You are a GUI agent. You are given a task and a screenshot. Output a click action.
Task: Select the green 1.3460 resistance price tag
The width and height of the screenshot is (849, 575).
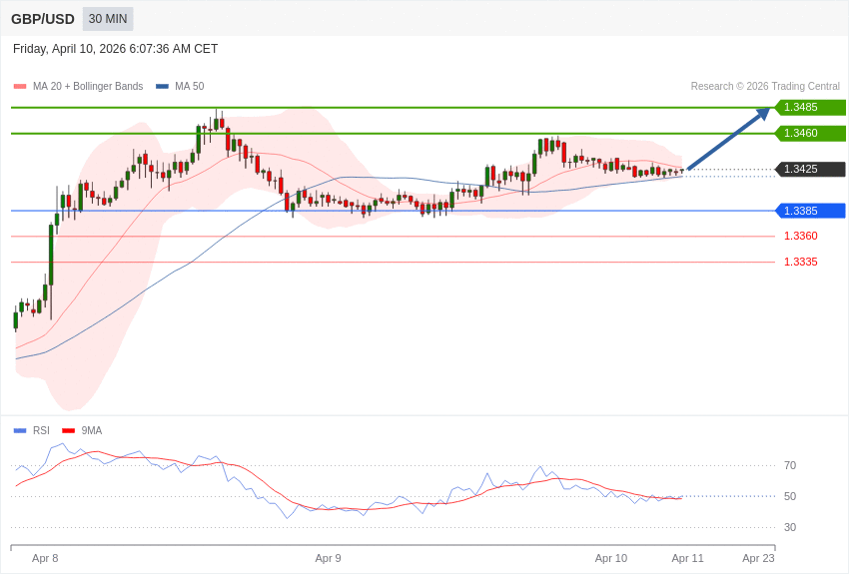[810, 134]
